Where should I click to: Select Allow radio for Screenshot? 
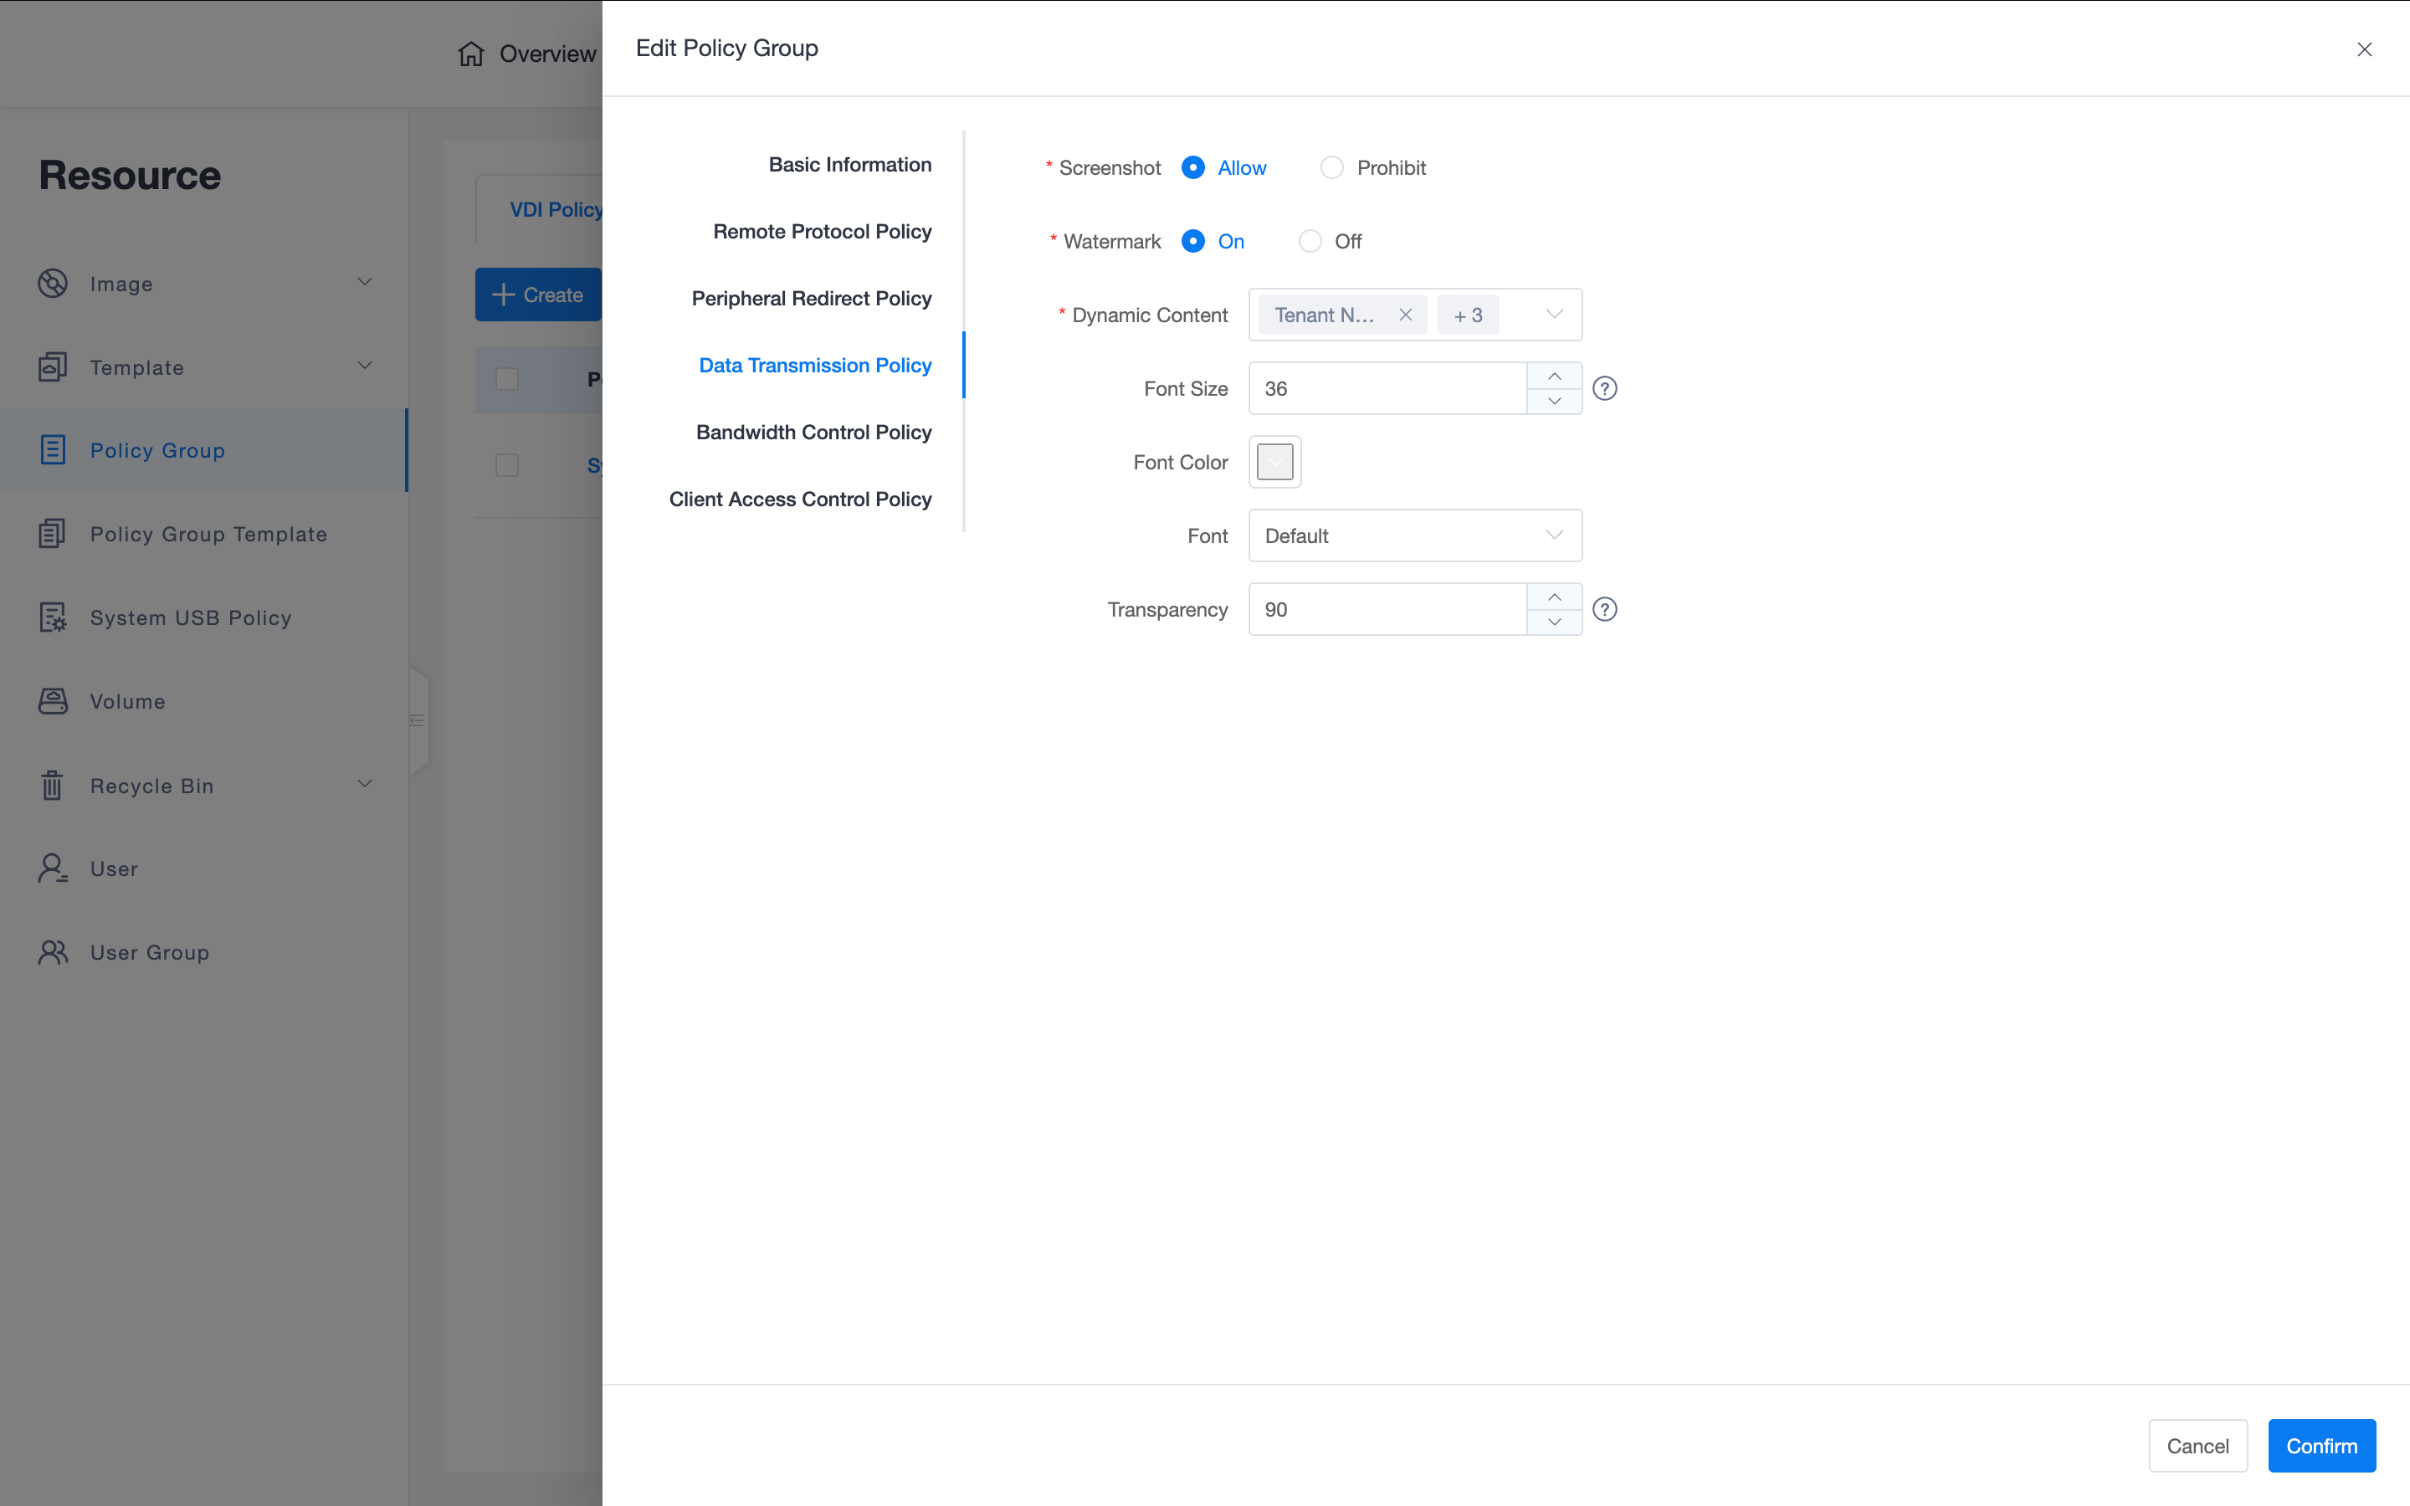[x=1193, y=167]
